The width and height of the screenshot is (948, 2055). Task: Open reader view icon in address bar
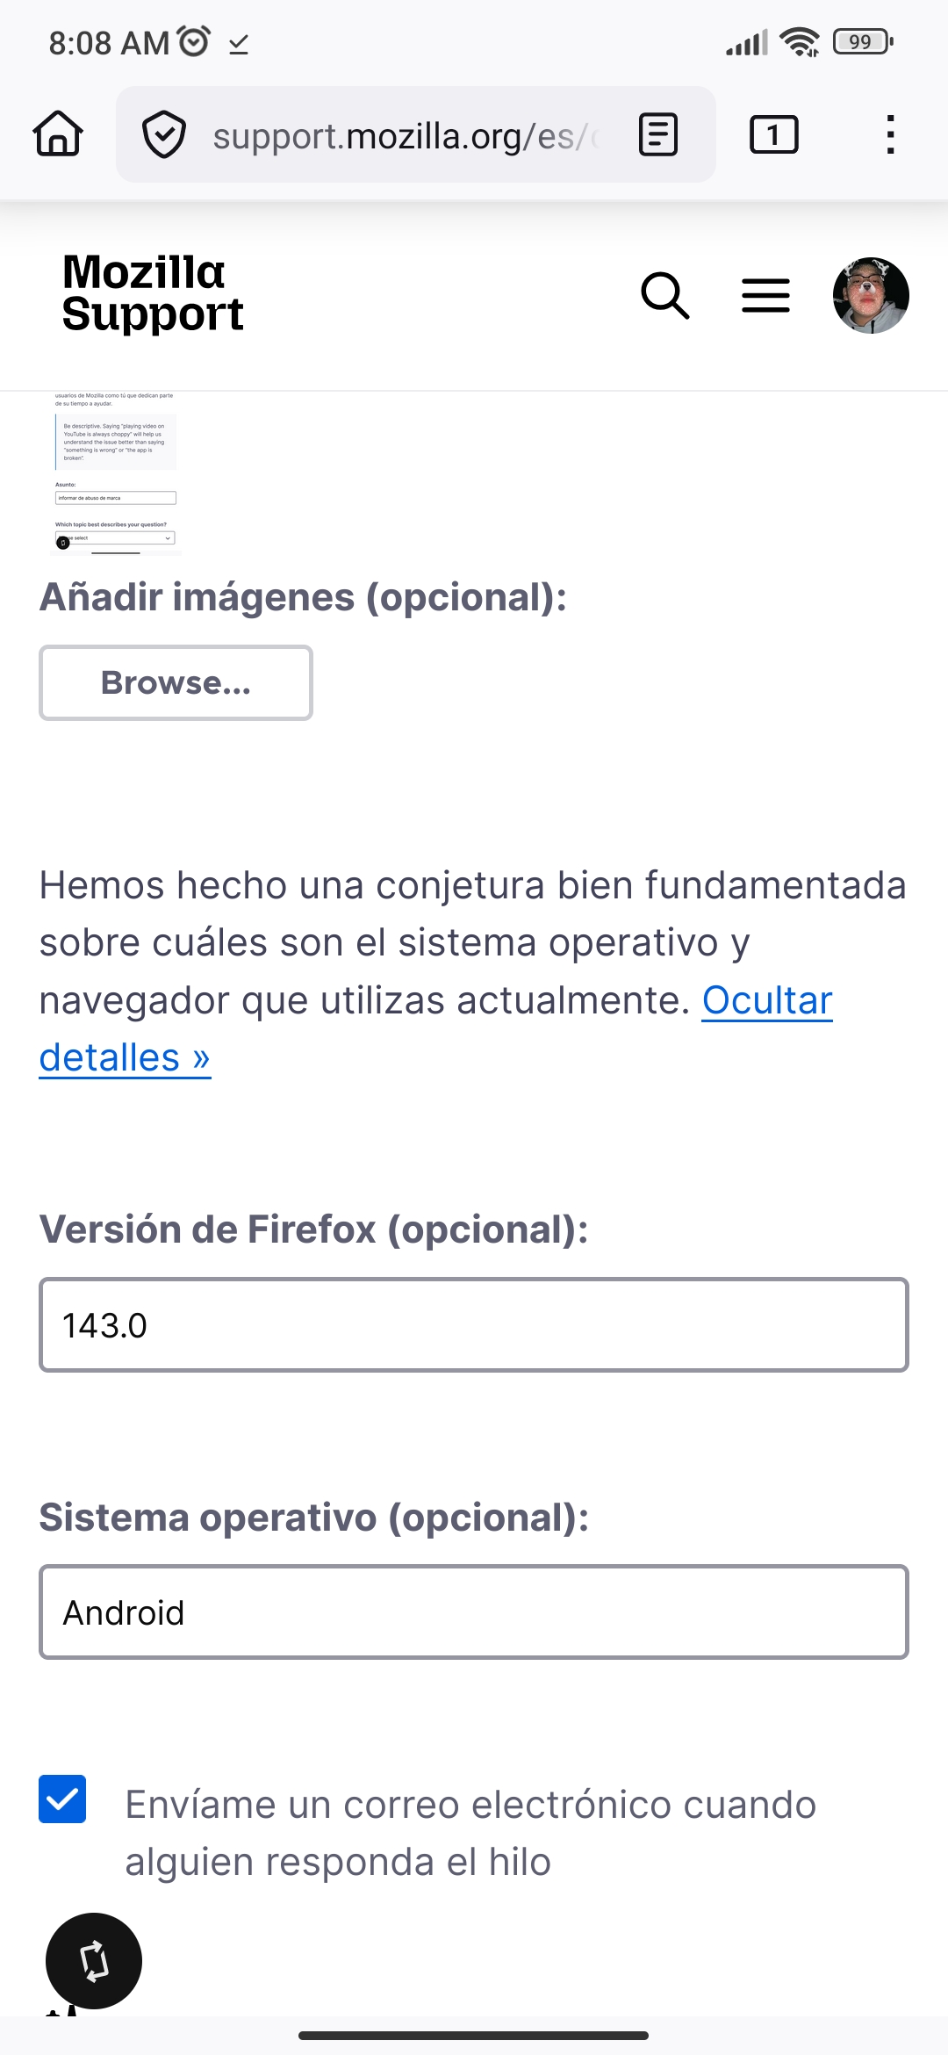pyautogui.click(x=658, y=134)
